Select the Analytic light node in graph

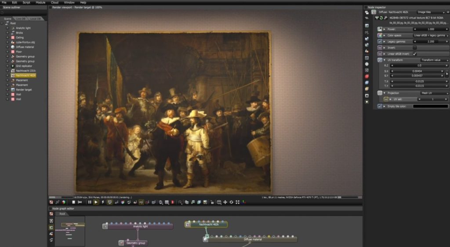(141, 226)
